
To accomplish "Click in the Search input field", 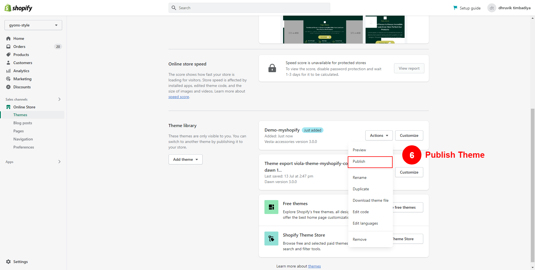I will [249, 8].
